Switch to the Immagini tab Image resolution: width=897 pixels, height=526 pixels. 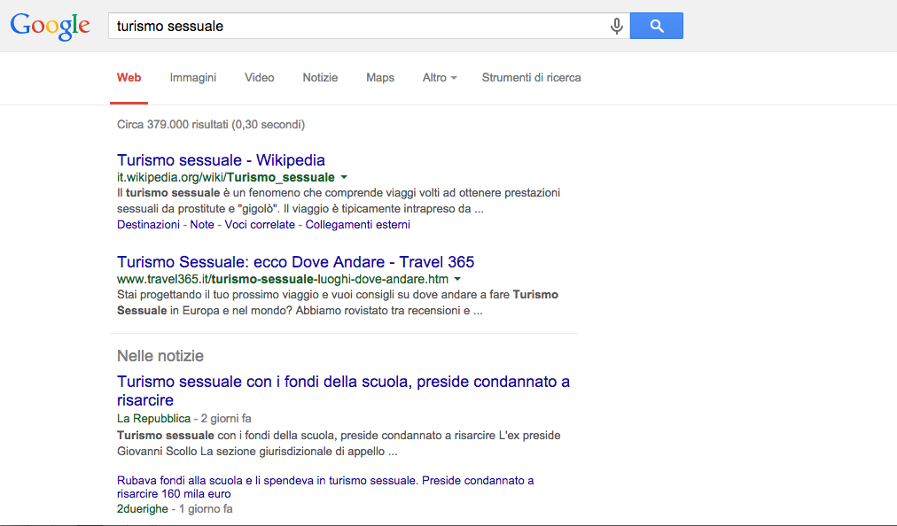(x=193, y=78)
